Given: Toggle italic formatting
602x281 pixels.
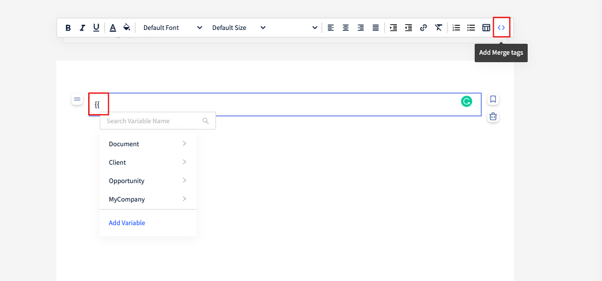Looking at the screenshot, I should (x=82, y=28).
